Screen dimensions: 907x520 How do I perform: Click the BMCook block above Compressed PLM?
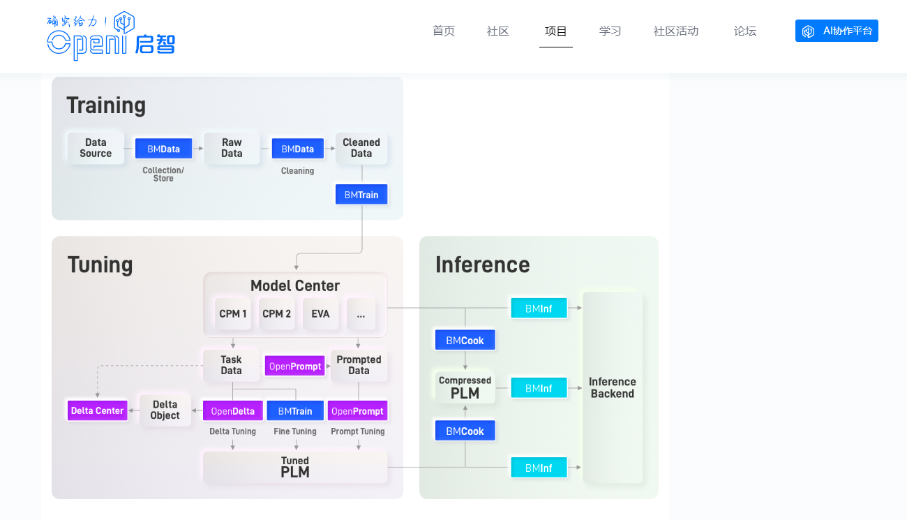point(465,340)
